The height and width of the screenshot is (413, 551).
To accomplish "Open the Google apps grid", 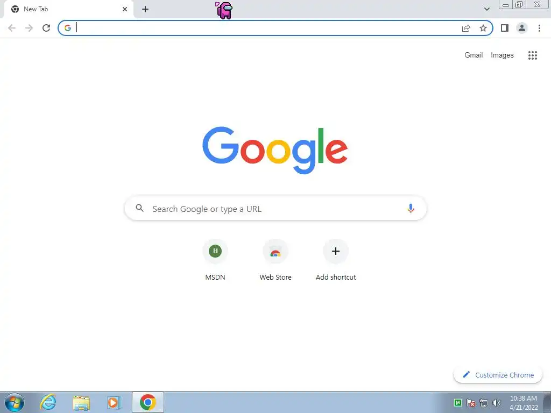I will click(533, 55).
